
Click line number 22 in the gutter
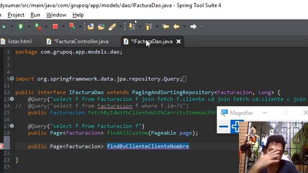point(7,160)
